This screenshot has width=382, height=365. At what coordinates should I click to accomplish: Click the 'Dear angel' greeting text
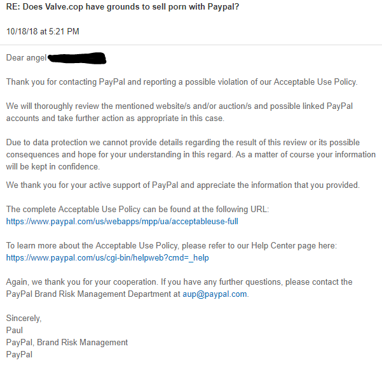click(26, 58)
